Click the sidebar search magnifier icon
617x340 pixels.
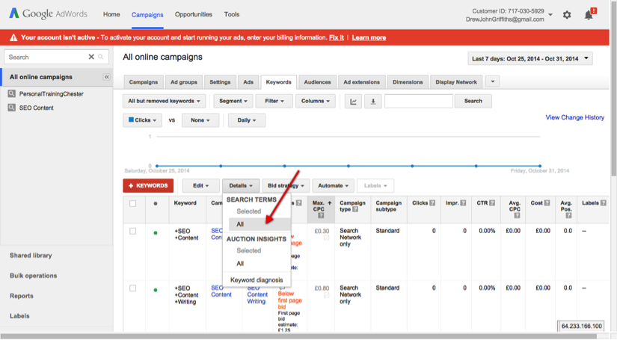pos(101,57)
